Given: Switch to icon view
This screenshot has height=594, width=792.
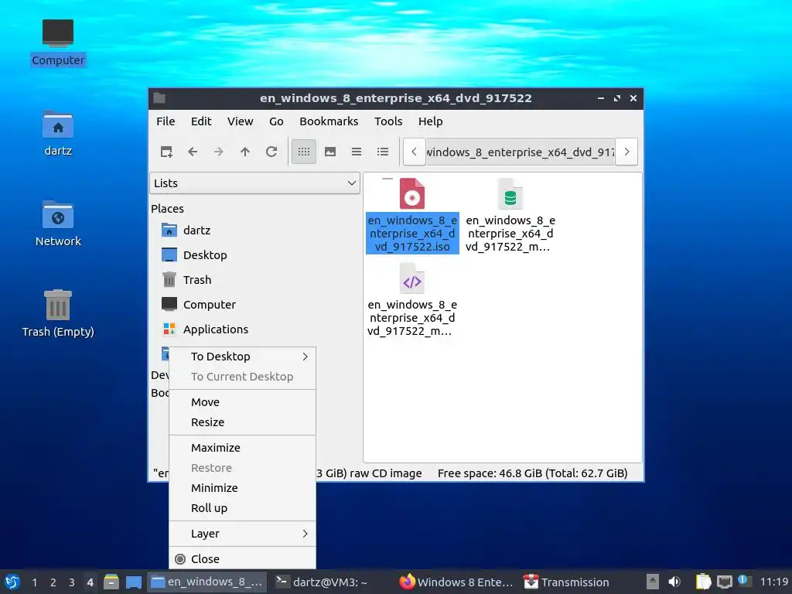Looking at the screenshot, I should 303,152.
